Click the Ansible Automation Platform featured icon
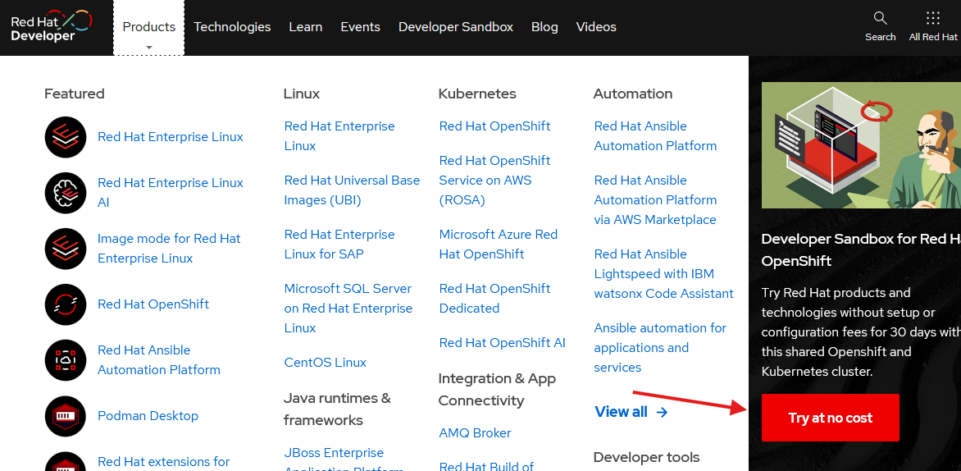Image resolution: width=961 pixels, height=471 pixels. tap(66, 360)
